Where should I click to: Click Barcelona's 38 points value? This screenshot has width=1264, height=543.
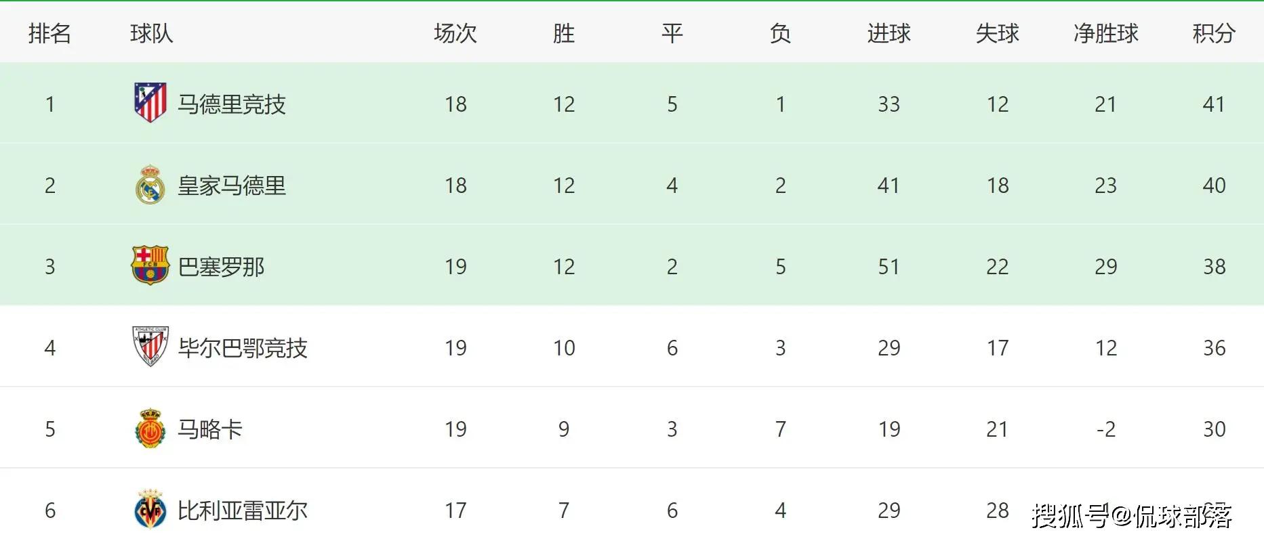[x=1214, y=267]
